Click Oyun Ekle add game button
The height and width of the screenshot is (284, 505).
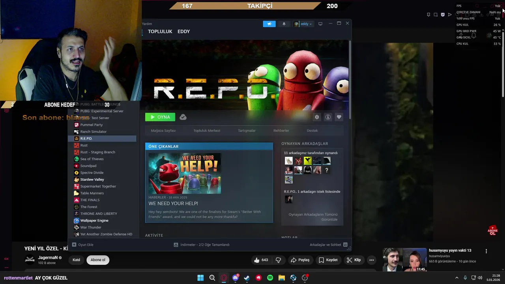pyautogui.click(x=82, y=245)
